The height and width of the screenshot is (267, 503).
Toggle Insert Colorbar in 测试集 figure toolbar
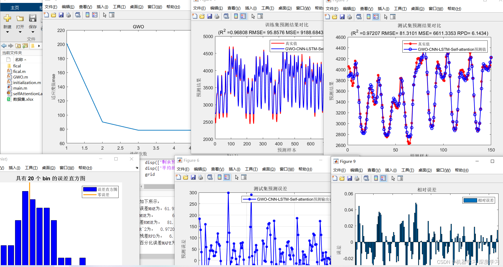point(369,17)
